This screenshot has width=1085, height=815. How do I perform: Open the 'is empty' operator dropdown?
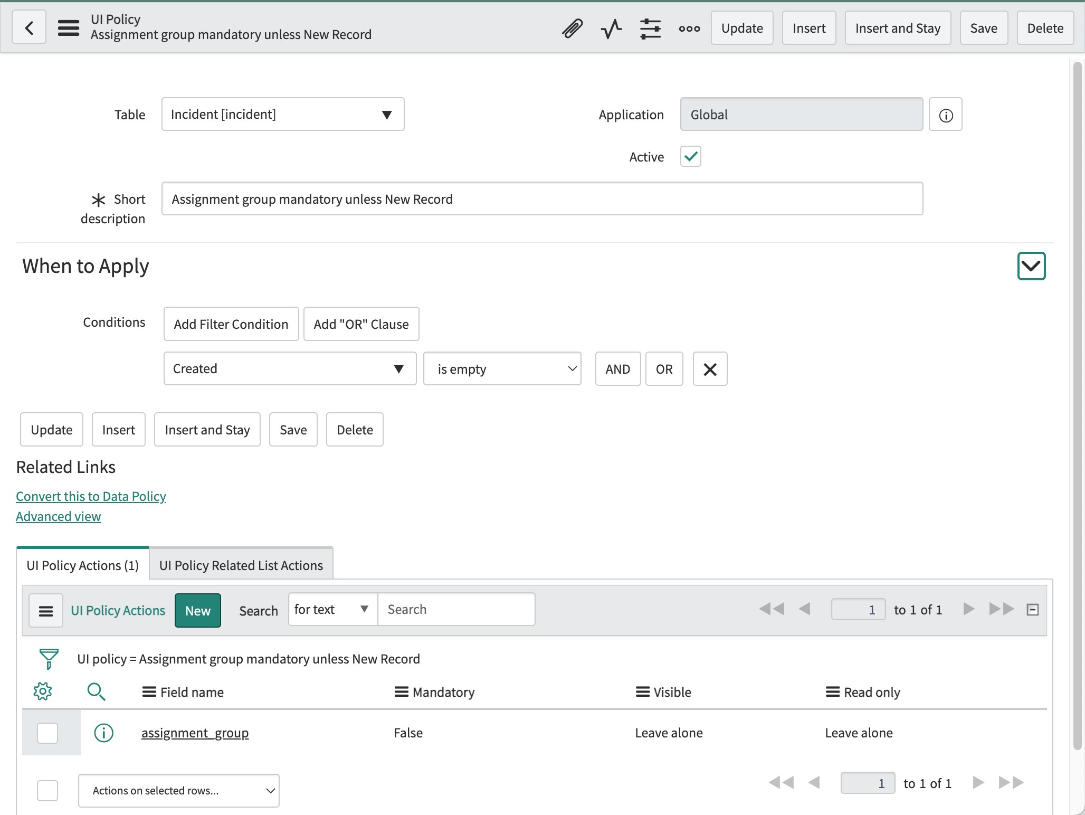pyautogui.click(x=502, y=368)
